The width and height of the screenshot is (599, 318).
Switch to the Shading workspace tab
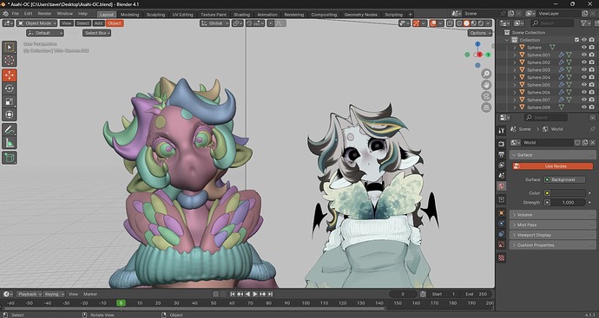pyautogui.click(x=241, y=15)
